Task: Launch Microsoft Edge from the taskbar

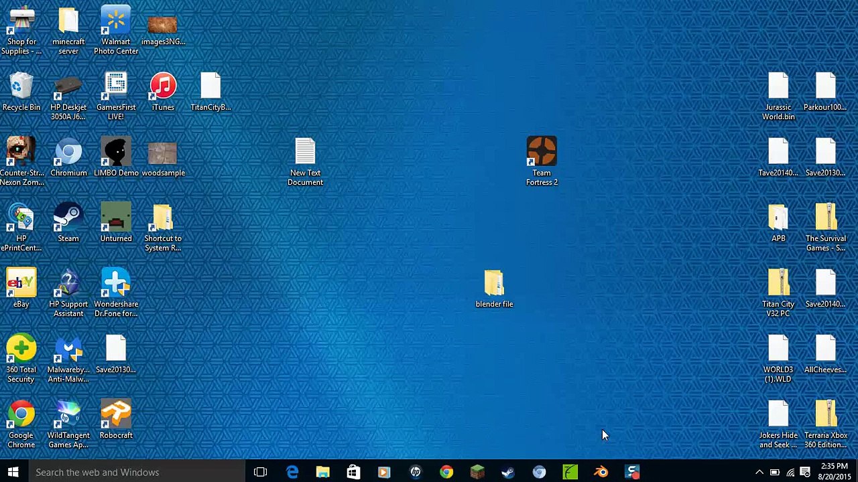Action: point(292,472)
